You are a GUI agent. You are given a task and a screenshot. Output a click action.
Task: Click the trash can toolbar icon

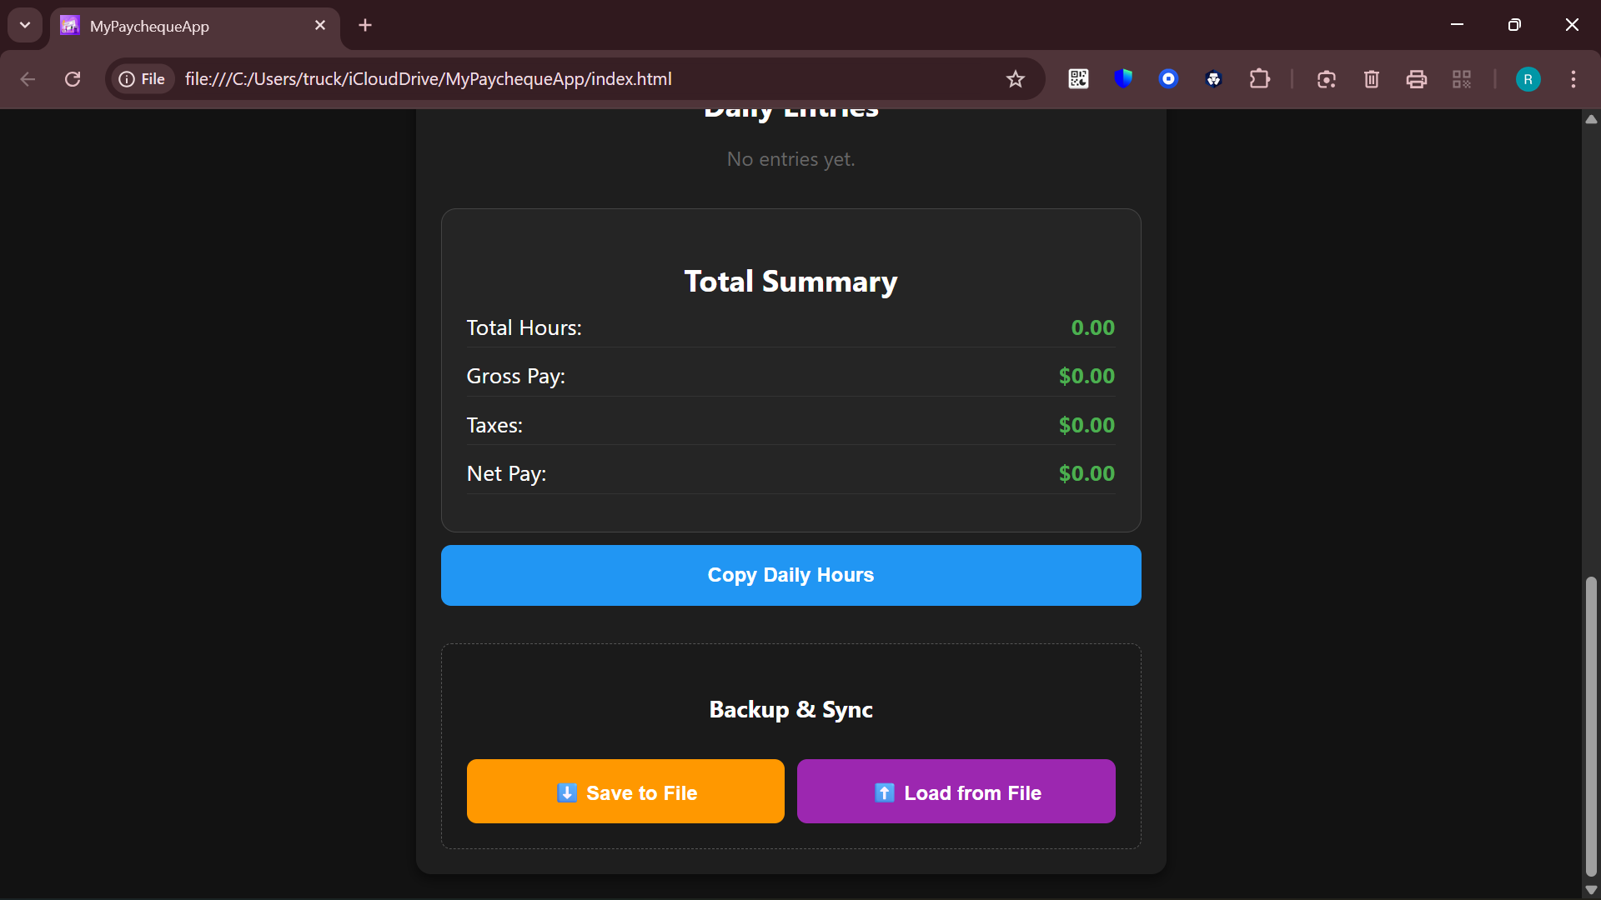(x=1371, y=79)
